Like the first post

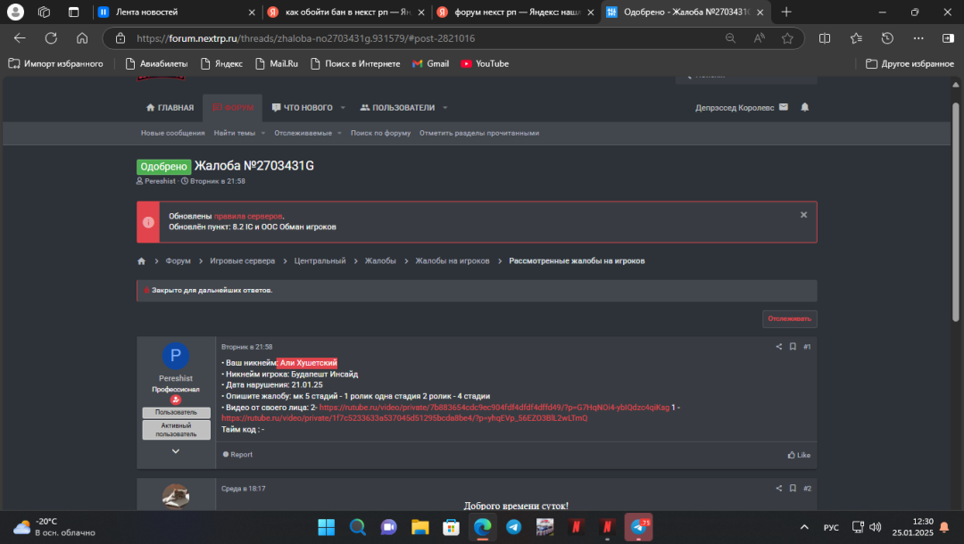click(x=799, y=455)
